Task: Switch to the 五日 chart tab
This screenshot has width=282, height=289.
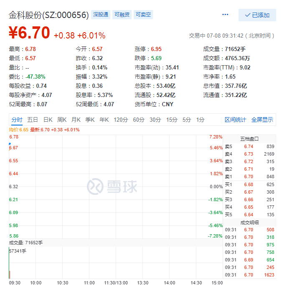Action: [33, 120]
